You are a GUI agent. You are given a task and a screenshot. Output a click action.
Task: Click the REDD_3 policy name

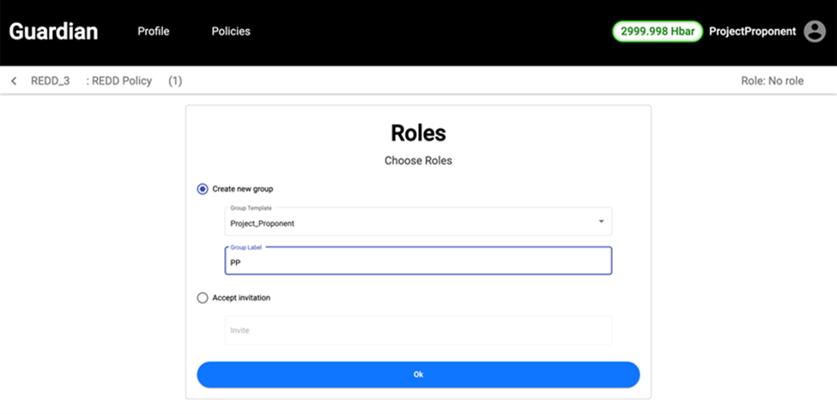pos(50,81)
